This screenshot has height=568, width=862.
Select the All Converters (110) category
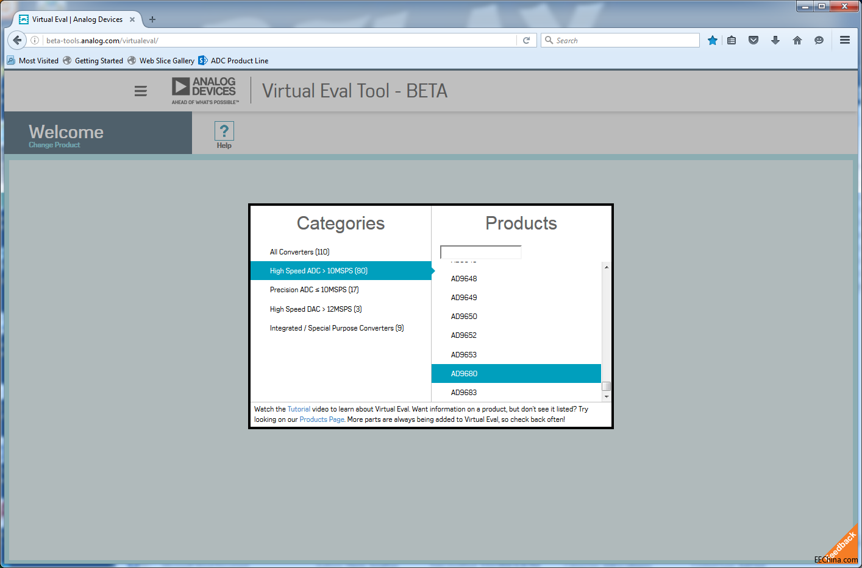[341, 252]
